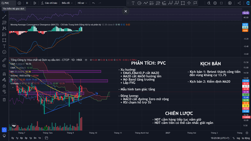Open chart settings gear at top right
The height and width of the screenshot is (141, 251).
click(x=215, y=3)
